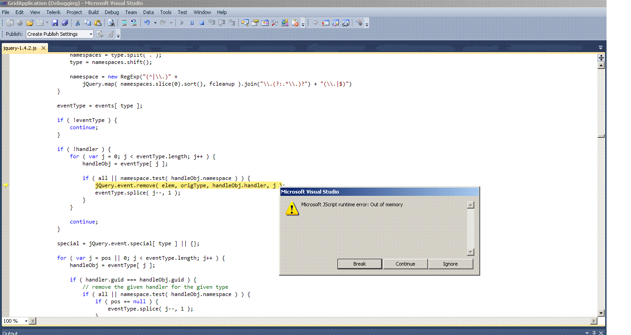
Task: Pause debugging with the Break All icon
Action: (192, 23)
